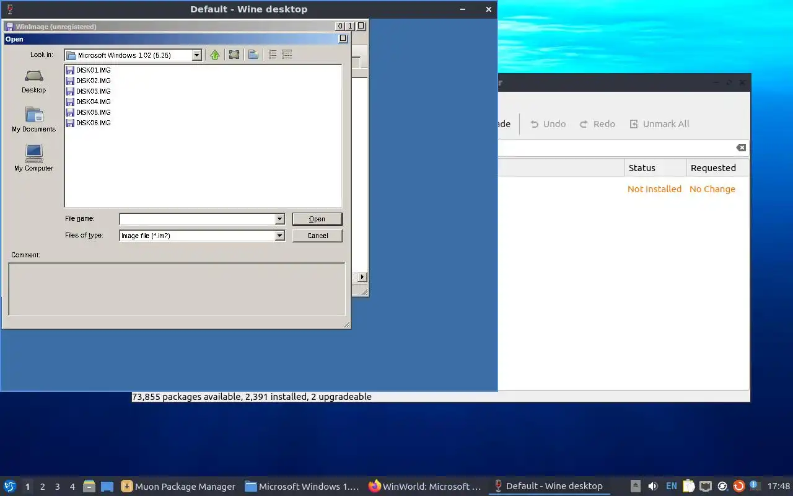Viewport: 793px width, 496px height.
Task: Click the EN keyboard layout indicator
Action: coord(672,486)
